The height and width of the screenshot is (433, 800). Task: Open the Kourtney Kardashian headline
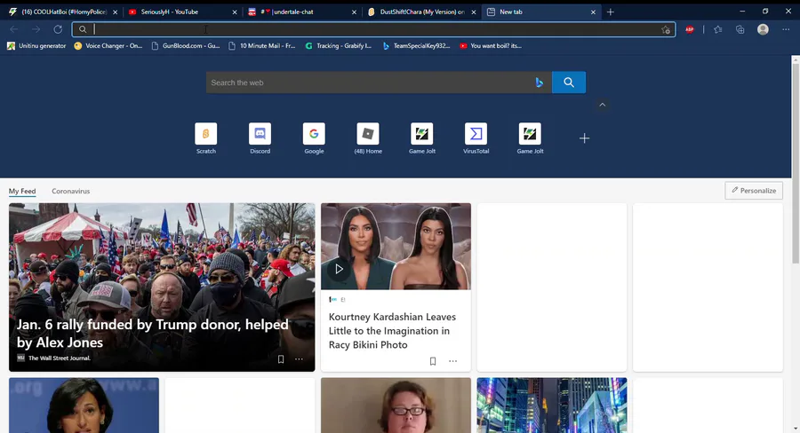[x=392, y=331]
